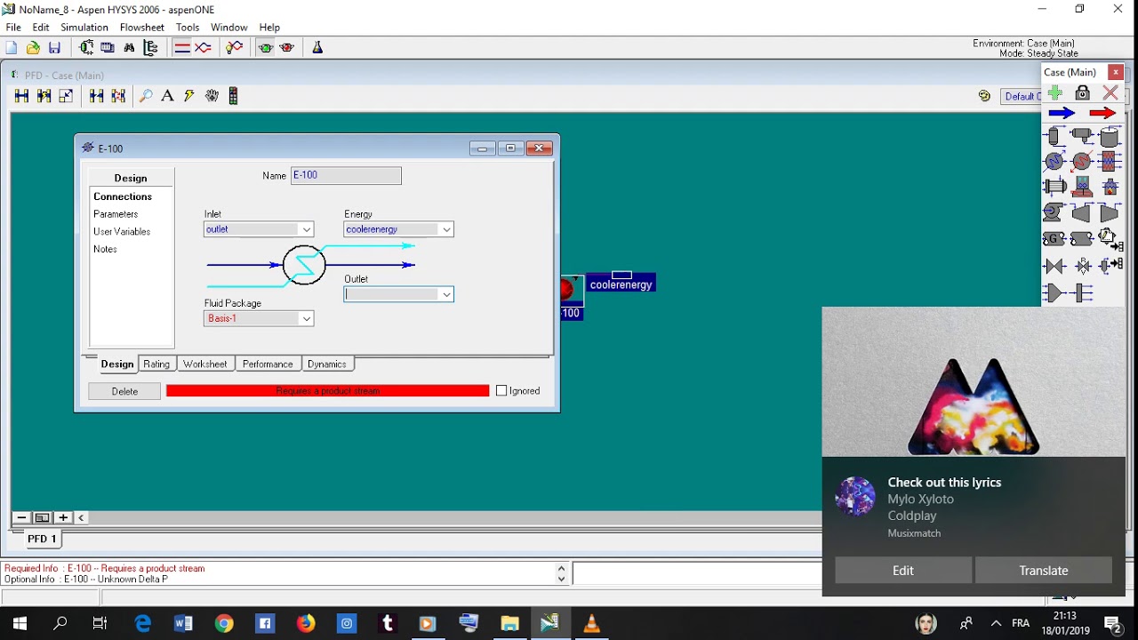Viewport: 1138px width, 640px height.
Task: Select Parameters in Design list
Action: (116, 214)
